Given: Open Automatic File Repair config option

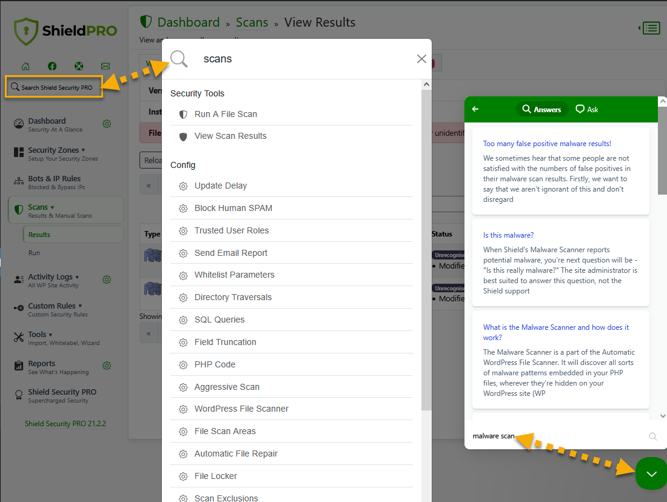Looking at the screenshot, I should point(292,454).
